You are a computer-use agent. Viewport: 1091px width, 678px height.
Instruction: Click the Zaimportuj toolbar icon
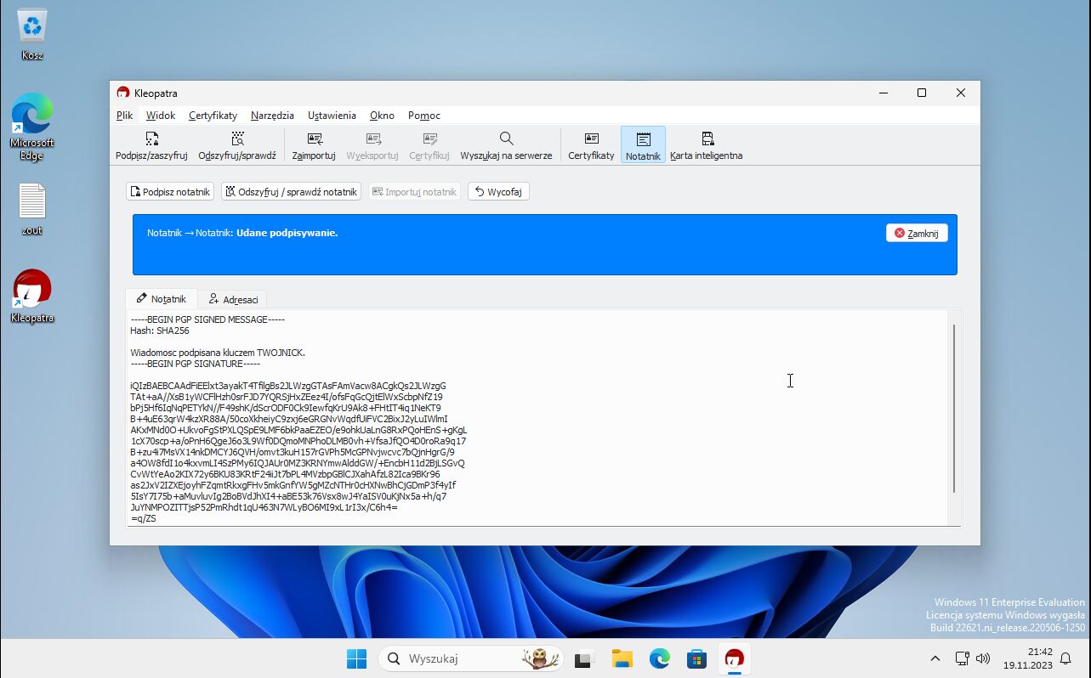point(314,144)
